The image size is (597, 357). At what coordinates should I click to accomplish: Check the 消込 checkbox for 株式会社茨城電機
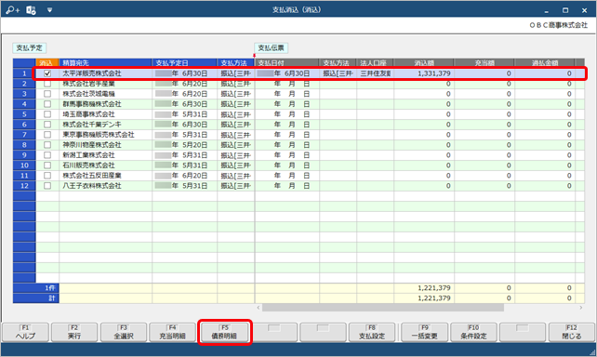click(x=47, y=94)
